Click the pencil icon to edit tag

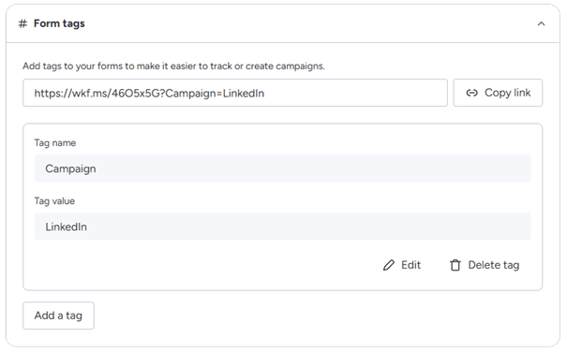pyautogui.click(x=389, y=265)
